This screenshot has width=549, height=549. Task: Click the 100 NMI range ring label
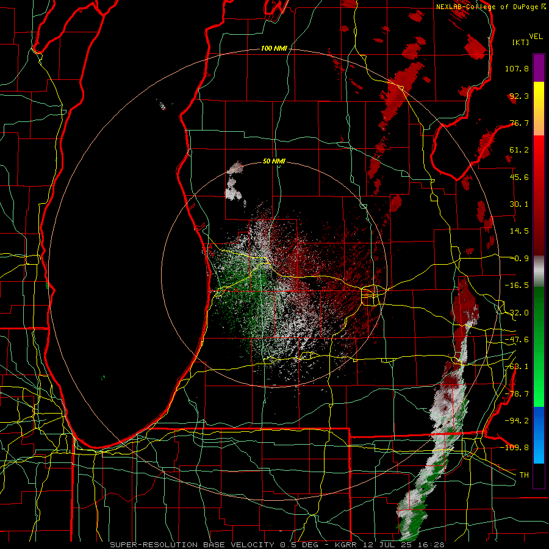274,48
